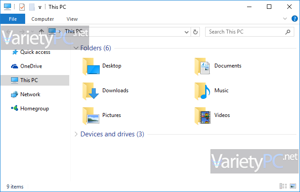Click the This PC breadcrumb in the address bar

coord(74,31)
